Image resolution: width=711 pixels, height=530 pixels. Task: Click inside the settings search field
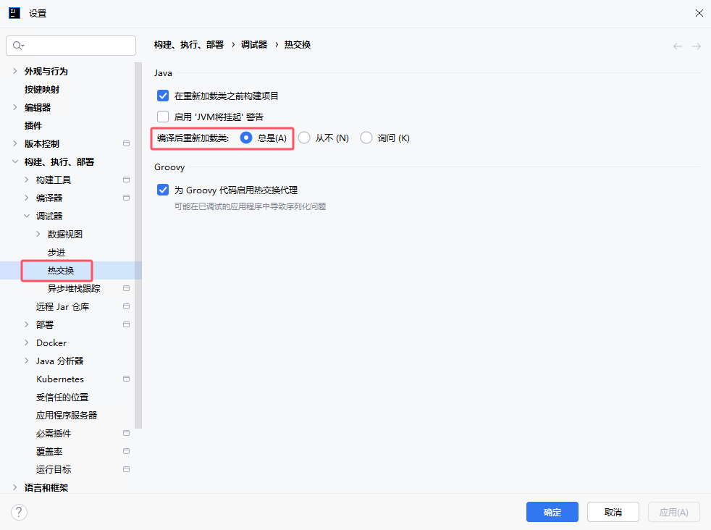click(72, 45)
